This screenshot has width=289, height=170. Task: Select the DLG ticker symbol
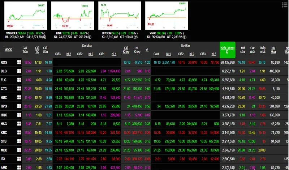(x=4, y=71)
